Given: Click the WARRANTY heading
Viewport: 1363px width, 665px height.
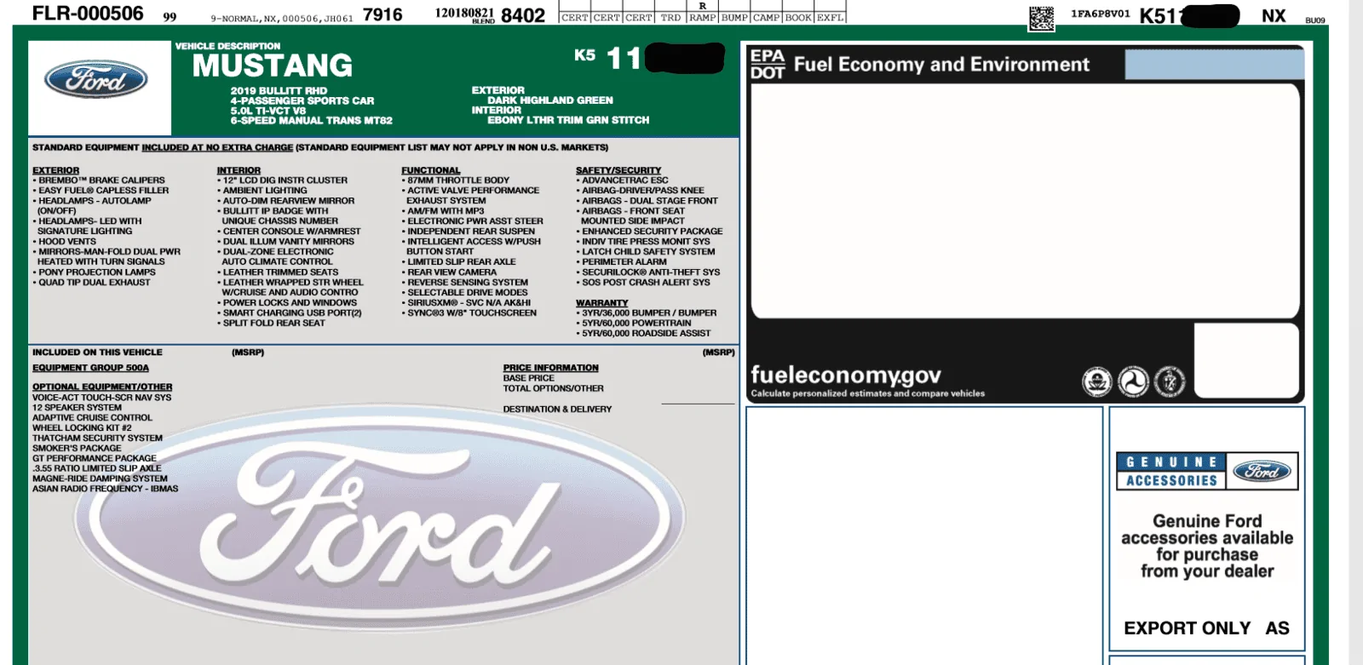Looking at the screenshot, I should (x=601, y=303).
